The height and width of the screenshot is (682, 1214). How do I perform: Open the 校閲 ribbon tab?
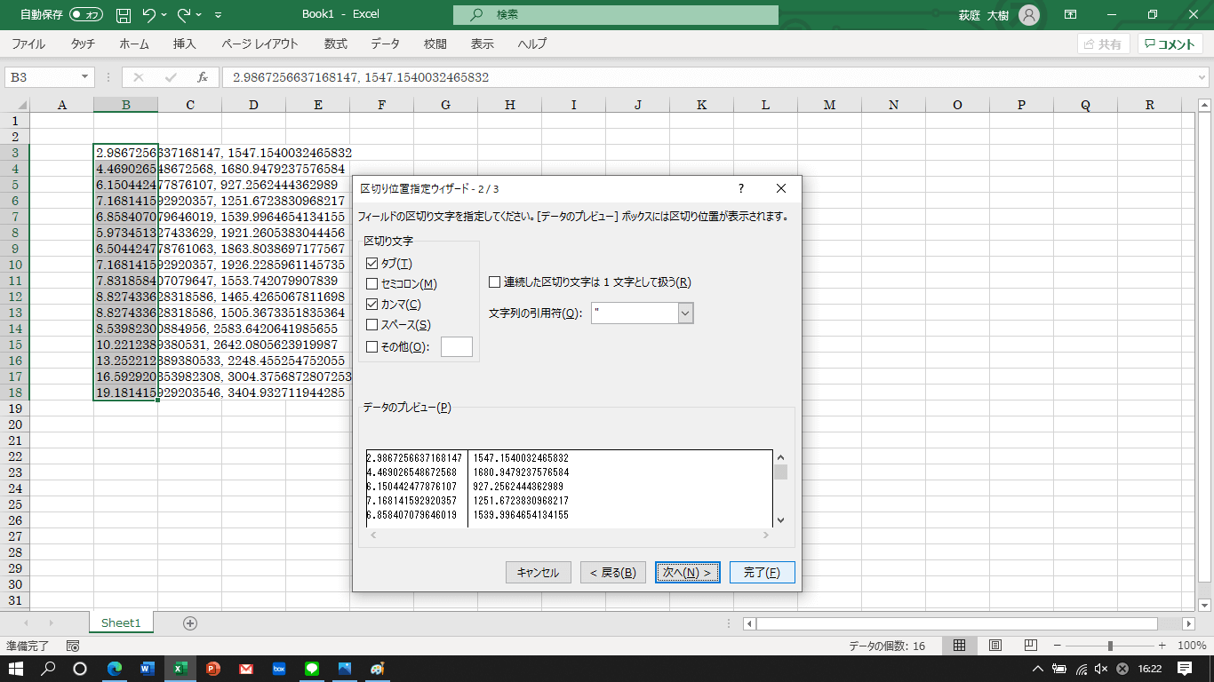tap(435, 44)
